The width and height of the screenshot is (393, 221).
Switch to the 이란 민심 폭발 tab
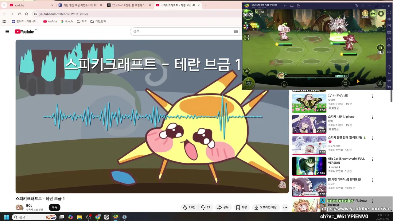coord(80,5)
